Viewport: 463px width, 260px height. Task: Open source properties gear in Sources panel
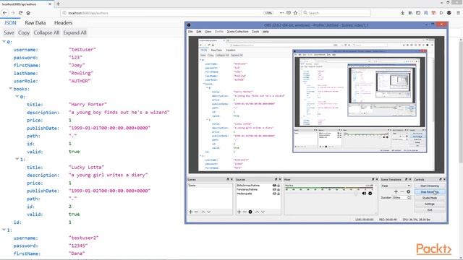click(x=250, y=212)
